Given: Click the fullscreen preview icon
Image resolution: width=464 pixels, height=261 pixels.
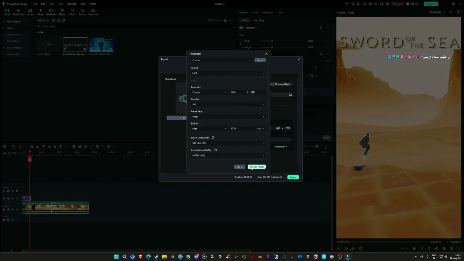Looking at the screenshot, I should tap(459, 249).
